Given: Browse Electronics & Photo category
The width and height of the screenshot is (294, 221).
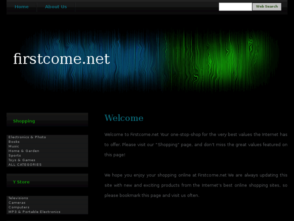Looking at the screenshot, I should (x=27, y=137).
